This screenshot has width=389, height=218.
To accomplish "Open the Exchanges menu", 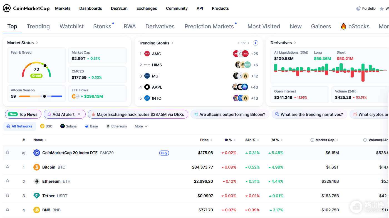I will [x=147, y=8].
